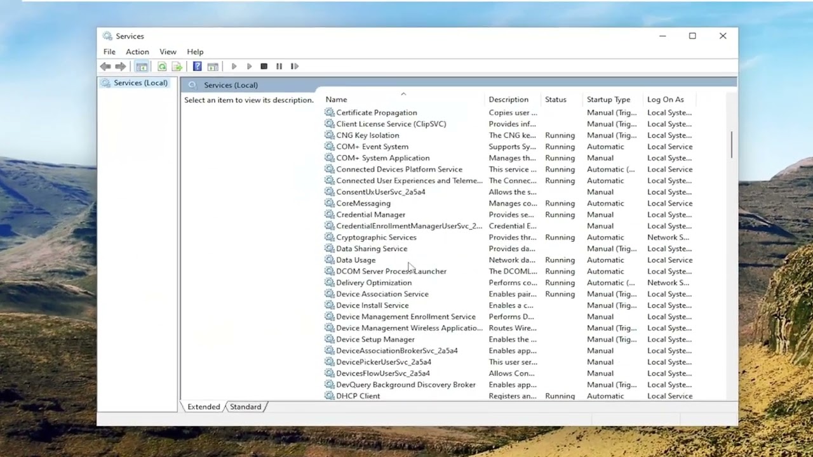The image size is (813, 457).
Task: Click gear icon beside CNG Key Isolation
Action: click(329, 135)
